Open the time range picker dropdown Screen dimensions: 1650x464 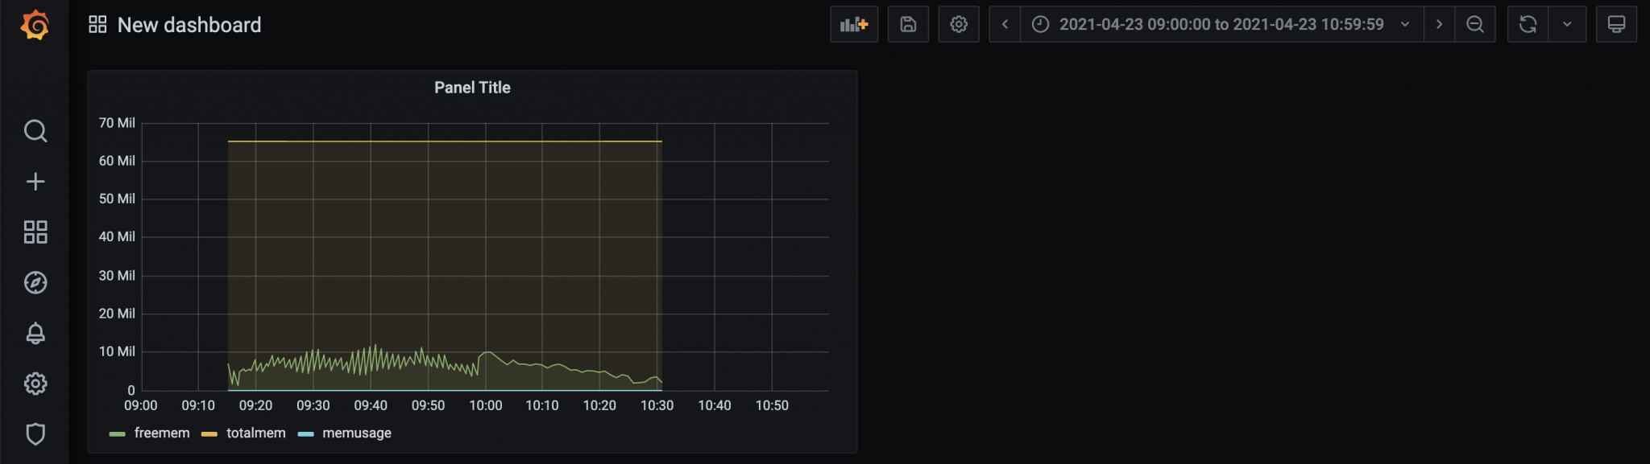coord(1221,24)
